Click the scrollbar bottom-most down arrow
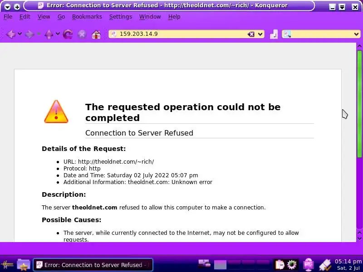The width and height of the screenshot is (363, 272). point(359,239)
